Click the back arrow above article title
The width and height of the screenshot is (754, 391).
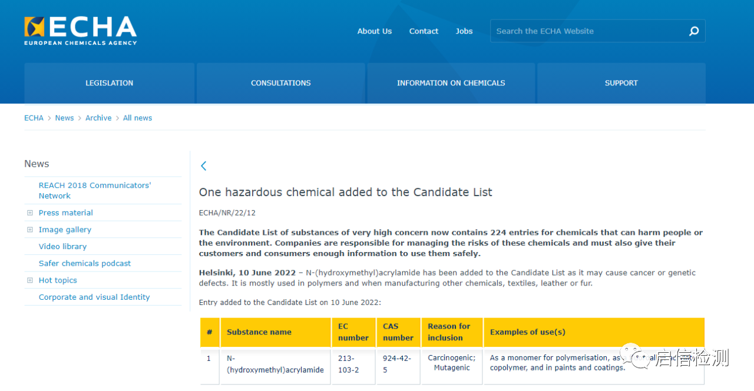[x=204, y=166]
